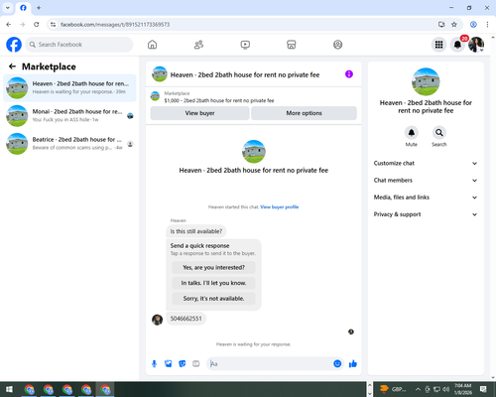Open conversation information purple icon
The image size is (496, 397).
[349, 74]
